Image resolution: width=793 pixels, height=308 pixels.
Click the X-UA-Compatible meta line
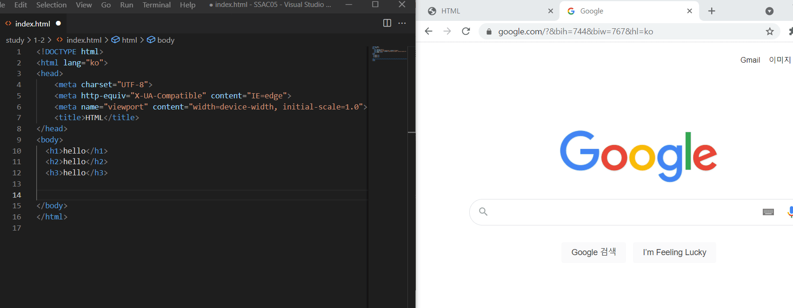173,96
